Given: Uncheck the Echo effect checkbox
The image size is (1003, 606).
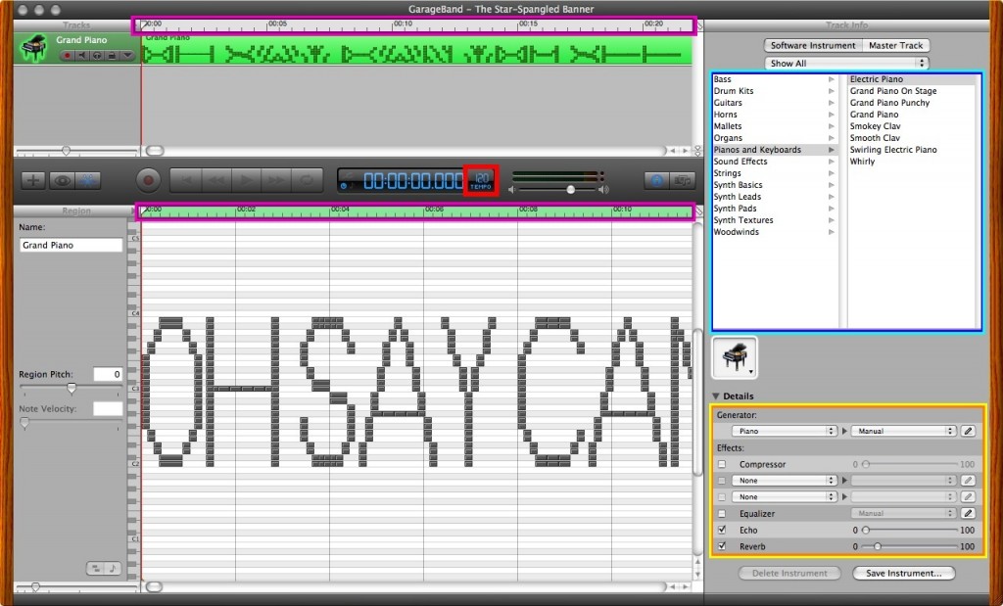Looking at the screenshot, I should click(722, 530).
